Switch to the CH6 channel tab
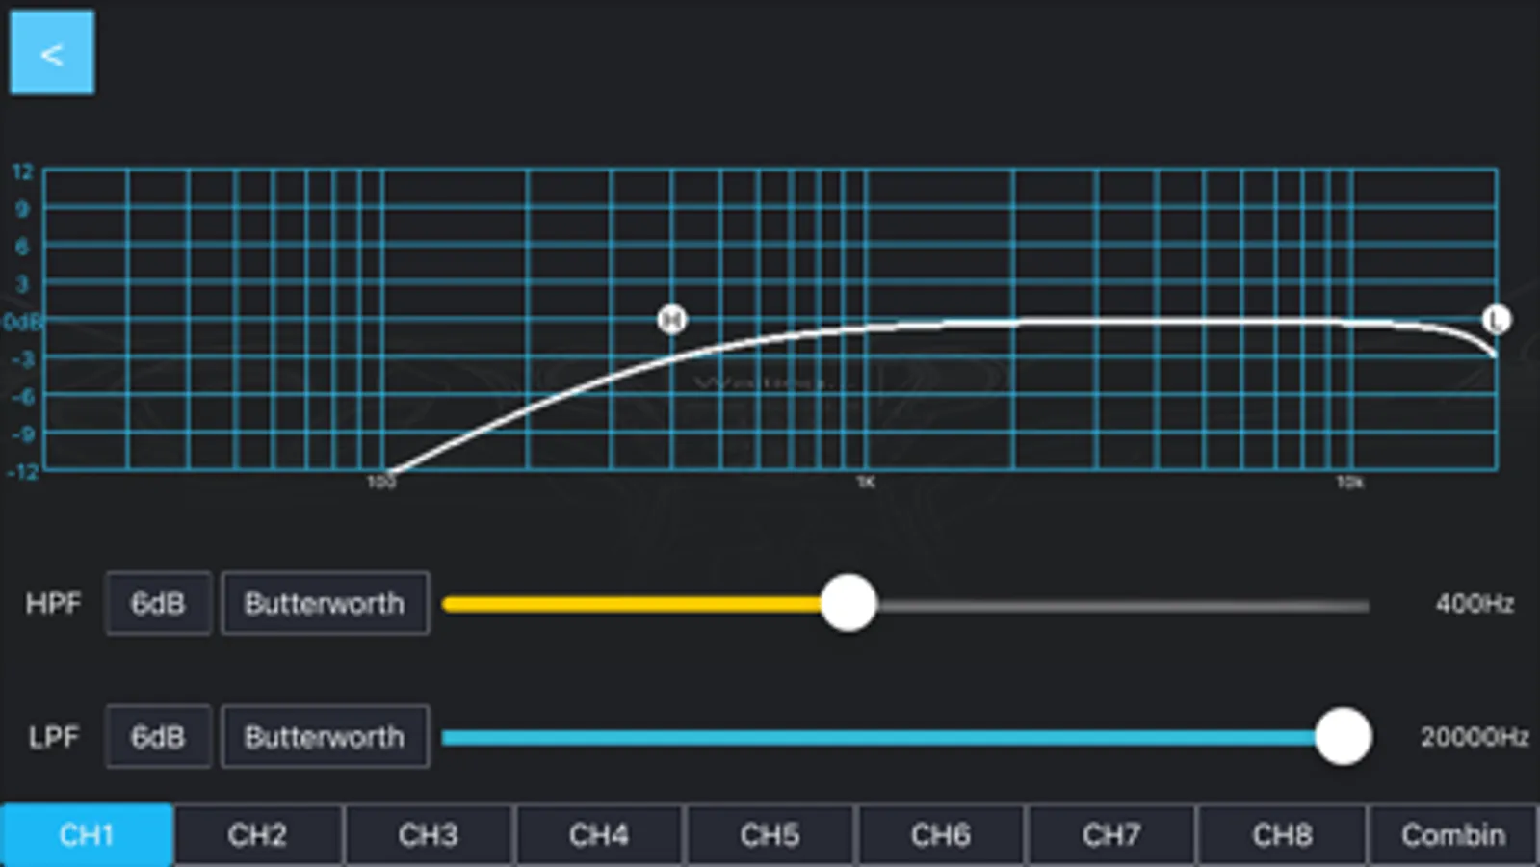Screen dimensions: 1540x867 click(941, 834)
